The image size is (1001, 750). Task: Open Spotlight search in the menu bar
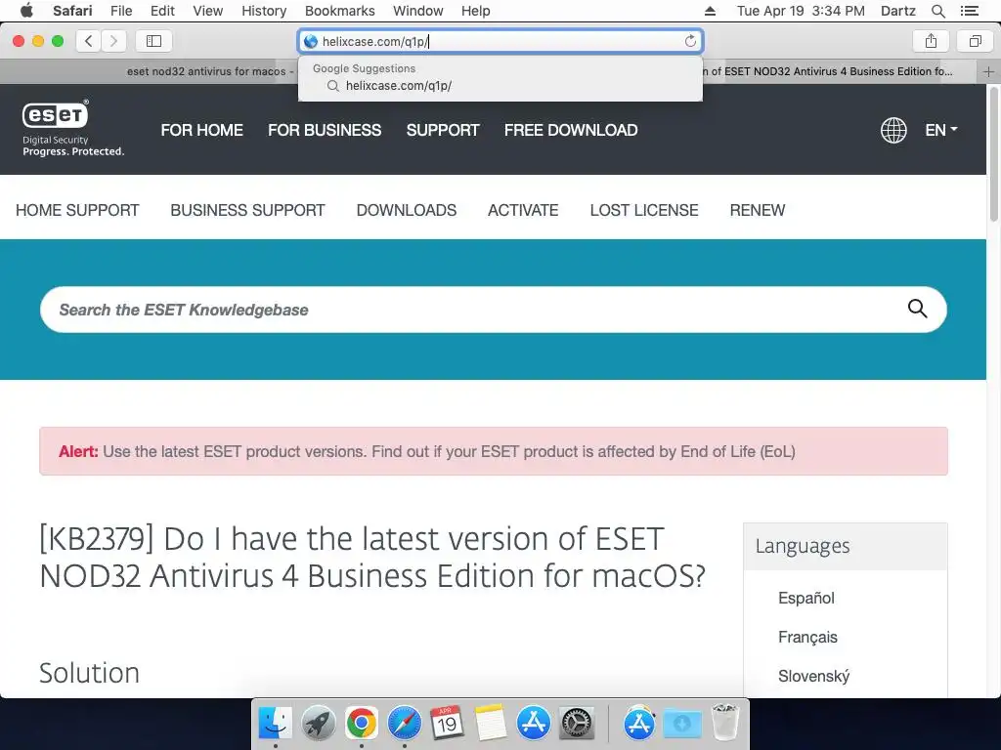tap(938, 11)
